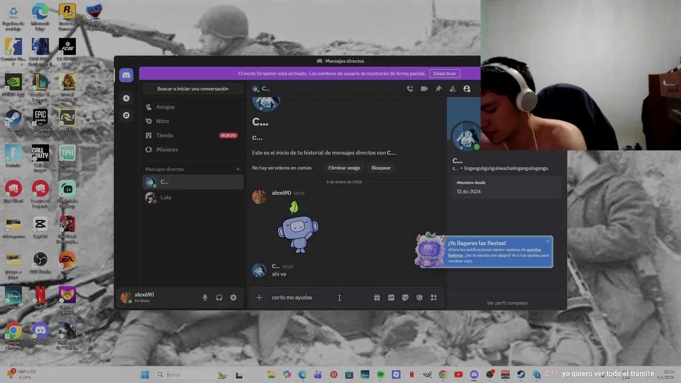Open Rockstar Games desktop shortcut
The height and width of the screenshot is (383, 681).
[67, 17]
